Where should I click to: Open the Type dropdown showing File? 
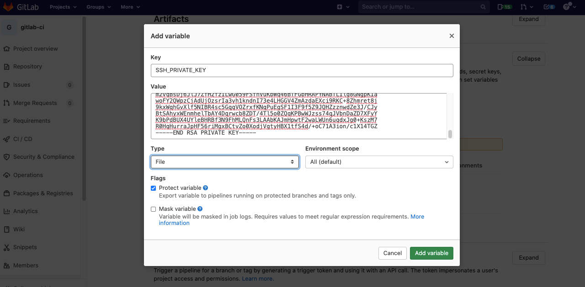[224, 162]
